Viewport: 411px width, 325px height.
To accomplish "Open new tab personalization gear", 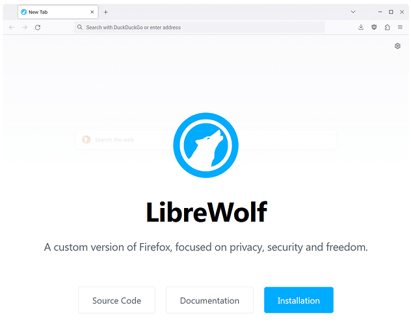I will [x=397, y=46].
